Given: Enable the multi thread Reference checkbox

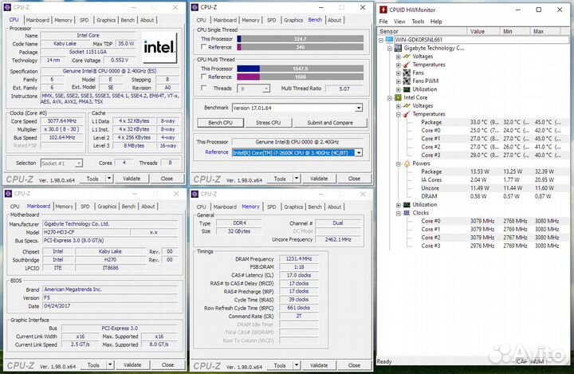Looking at the screenshot, I should click(202, 77).
